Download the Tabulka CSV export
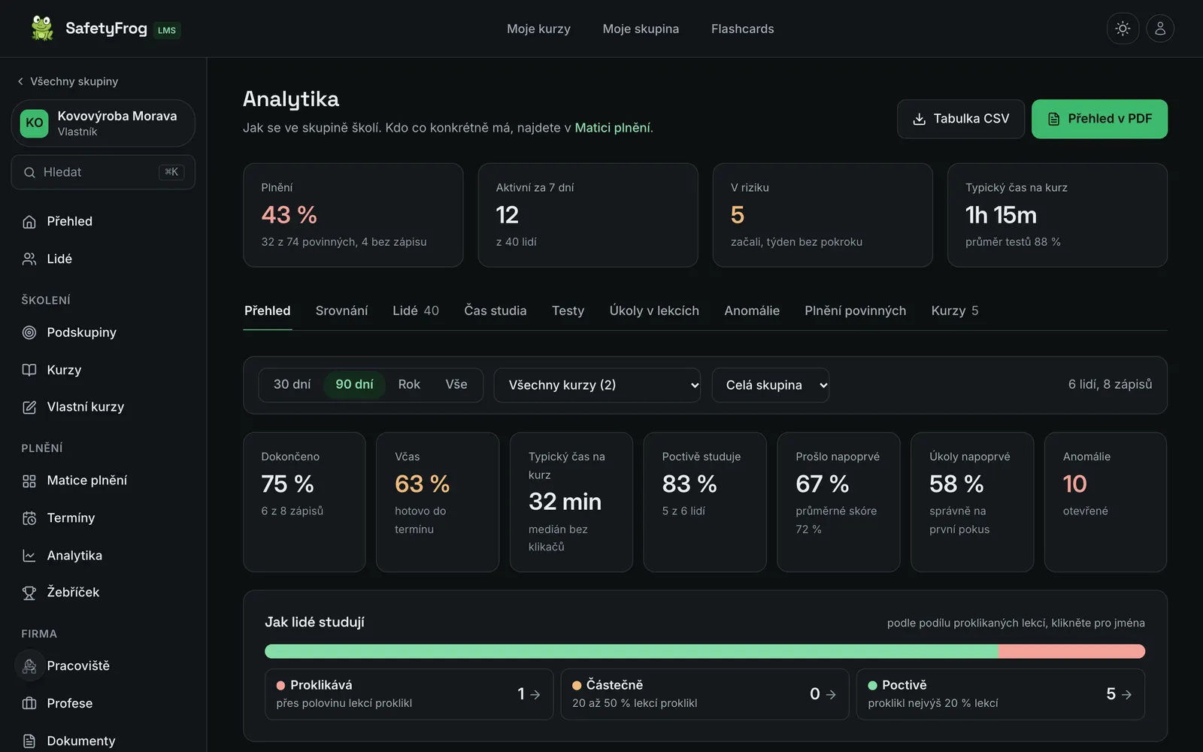This screenshot has width=1203, height=752. pos(961,119)
